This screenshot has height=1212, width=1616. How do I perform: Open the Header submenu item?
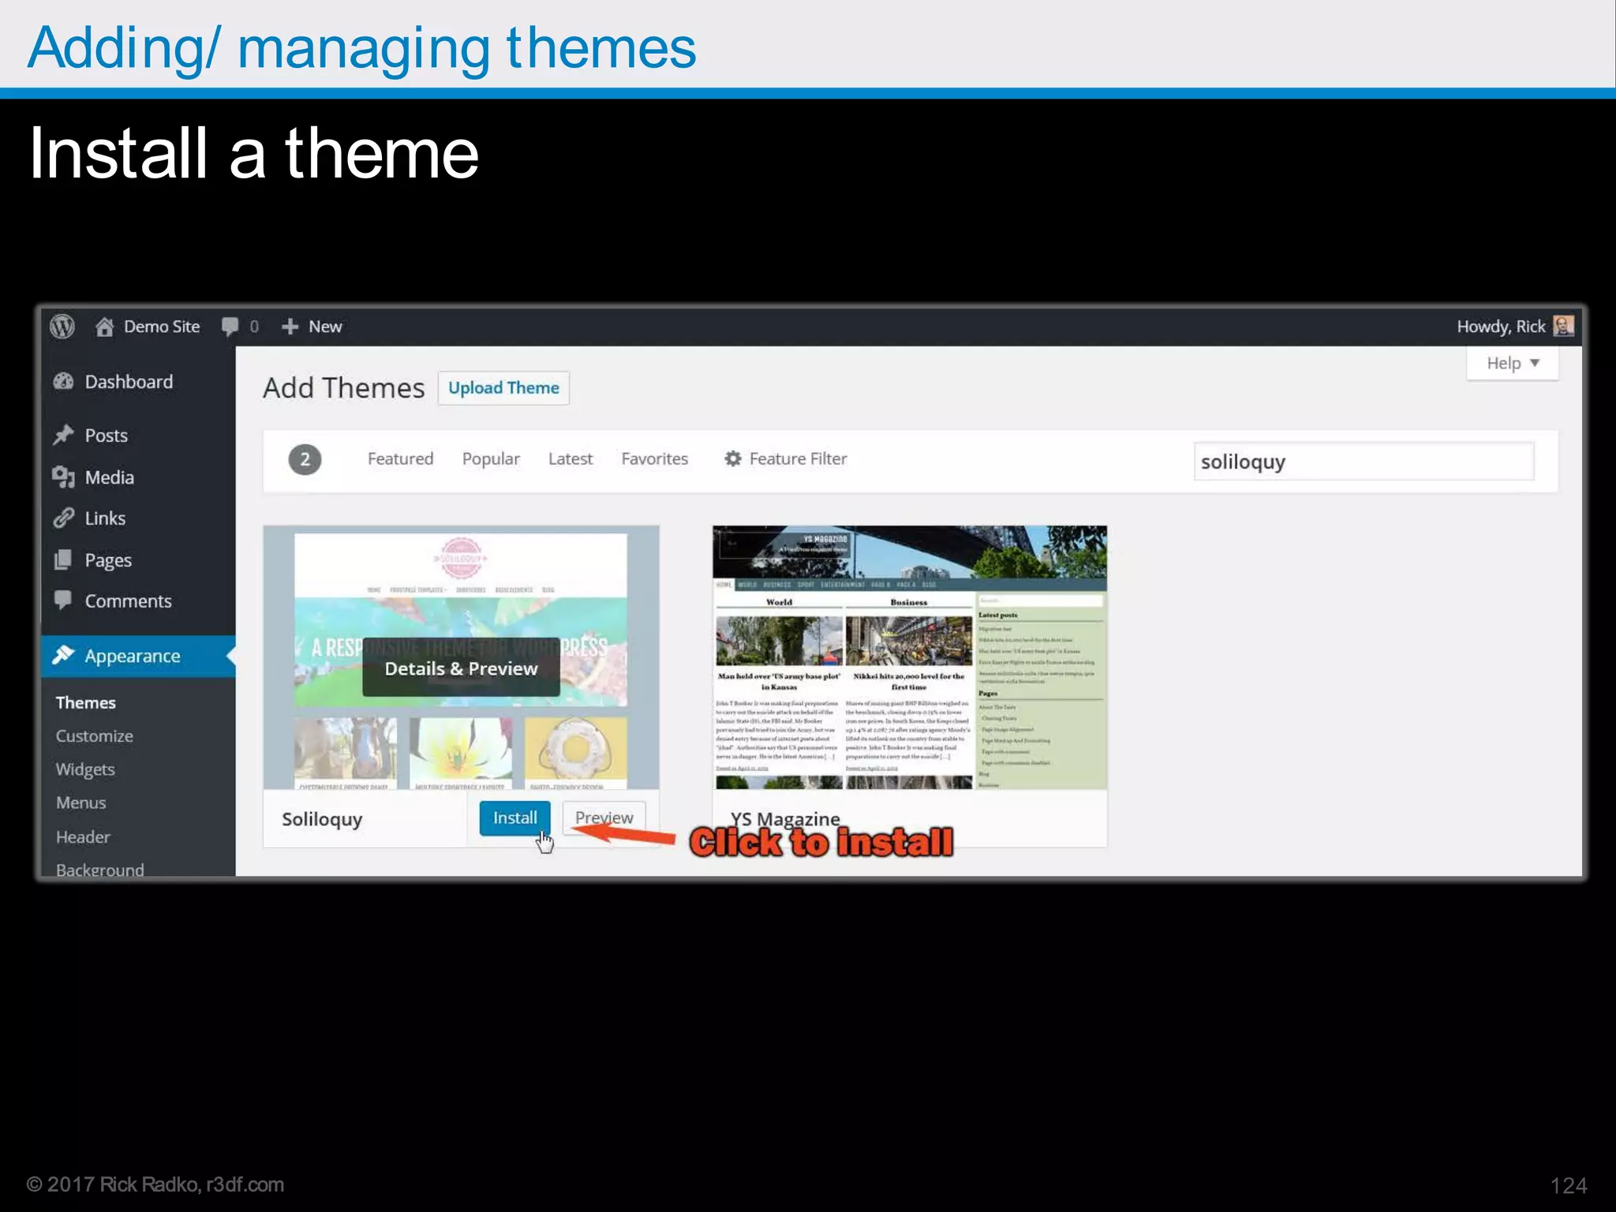[83, 836]
